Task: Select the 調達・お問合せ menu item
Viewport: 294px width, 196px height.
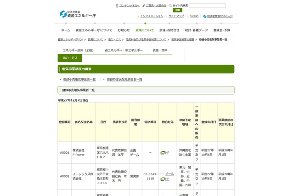Action: (170, 30)
